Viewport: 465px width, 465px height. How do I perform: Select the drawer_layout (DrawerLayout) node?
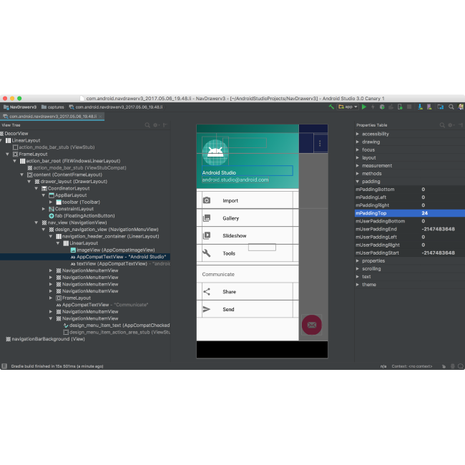[71, 182]
